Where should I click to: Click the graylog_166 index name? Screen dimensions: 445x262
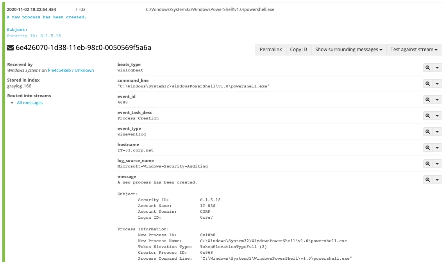pyautogui.click(x=19, y=86)
